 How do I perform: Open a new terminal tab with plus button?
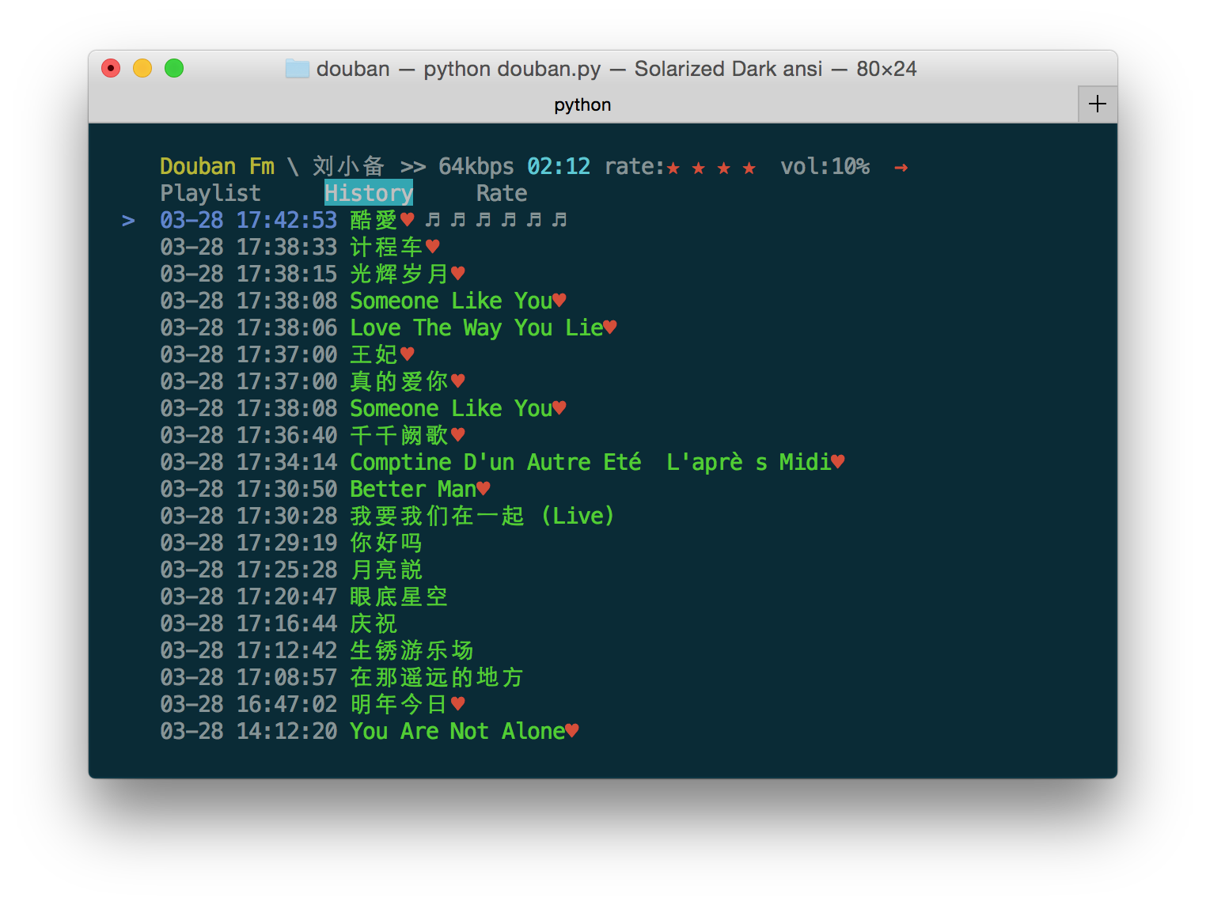pyautogui.click(x=1098, y=104)
